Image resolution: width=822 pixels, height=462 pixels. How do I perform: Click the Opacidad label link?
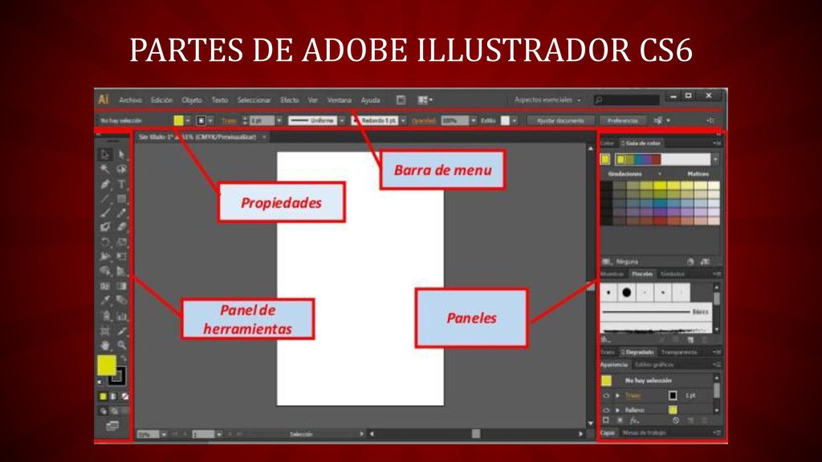point(424,121)
